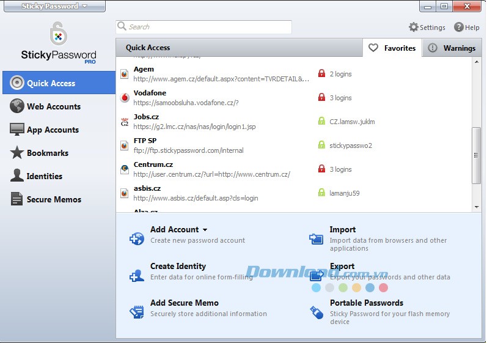Select the Agem entry title
The image size is (487, 343).
(144, 69)
